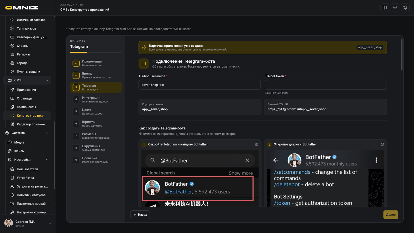
Task: Open Пользователи settings page
Action: (27, 169)
